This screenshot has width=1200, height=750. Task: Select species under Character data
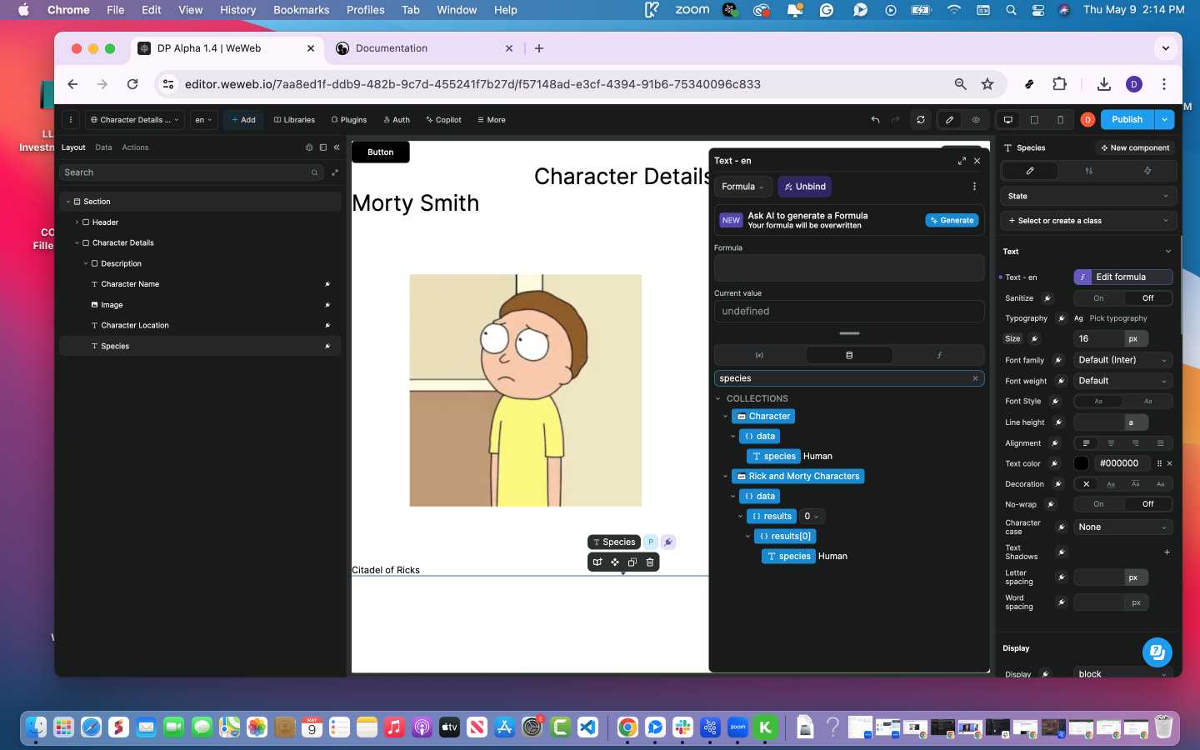point(773,457)
